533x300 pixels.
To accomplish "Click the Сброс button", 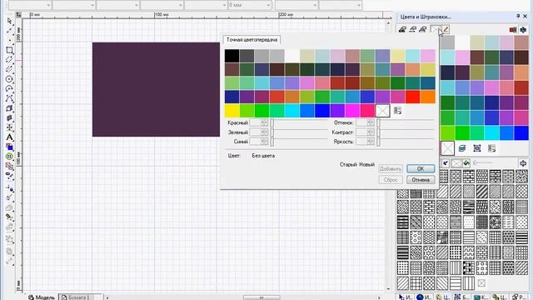I will coord(391,180).
